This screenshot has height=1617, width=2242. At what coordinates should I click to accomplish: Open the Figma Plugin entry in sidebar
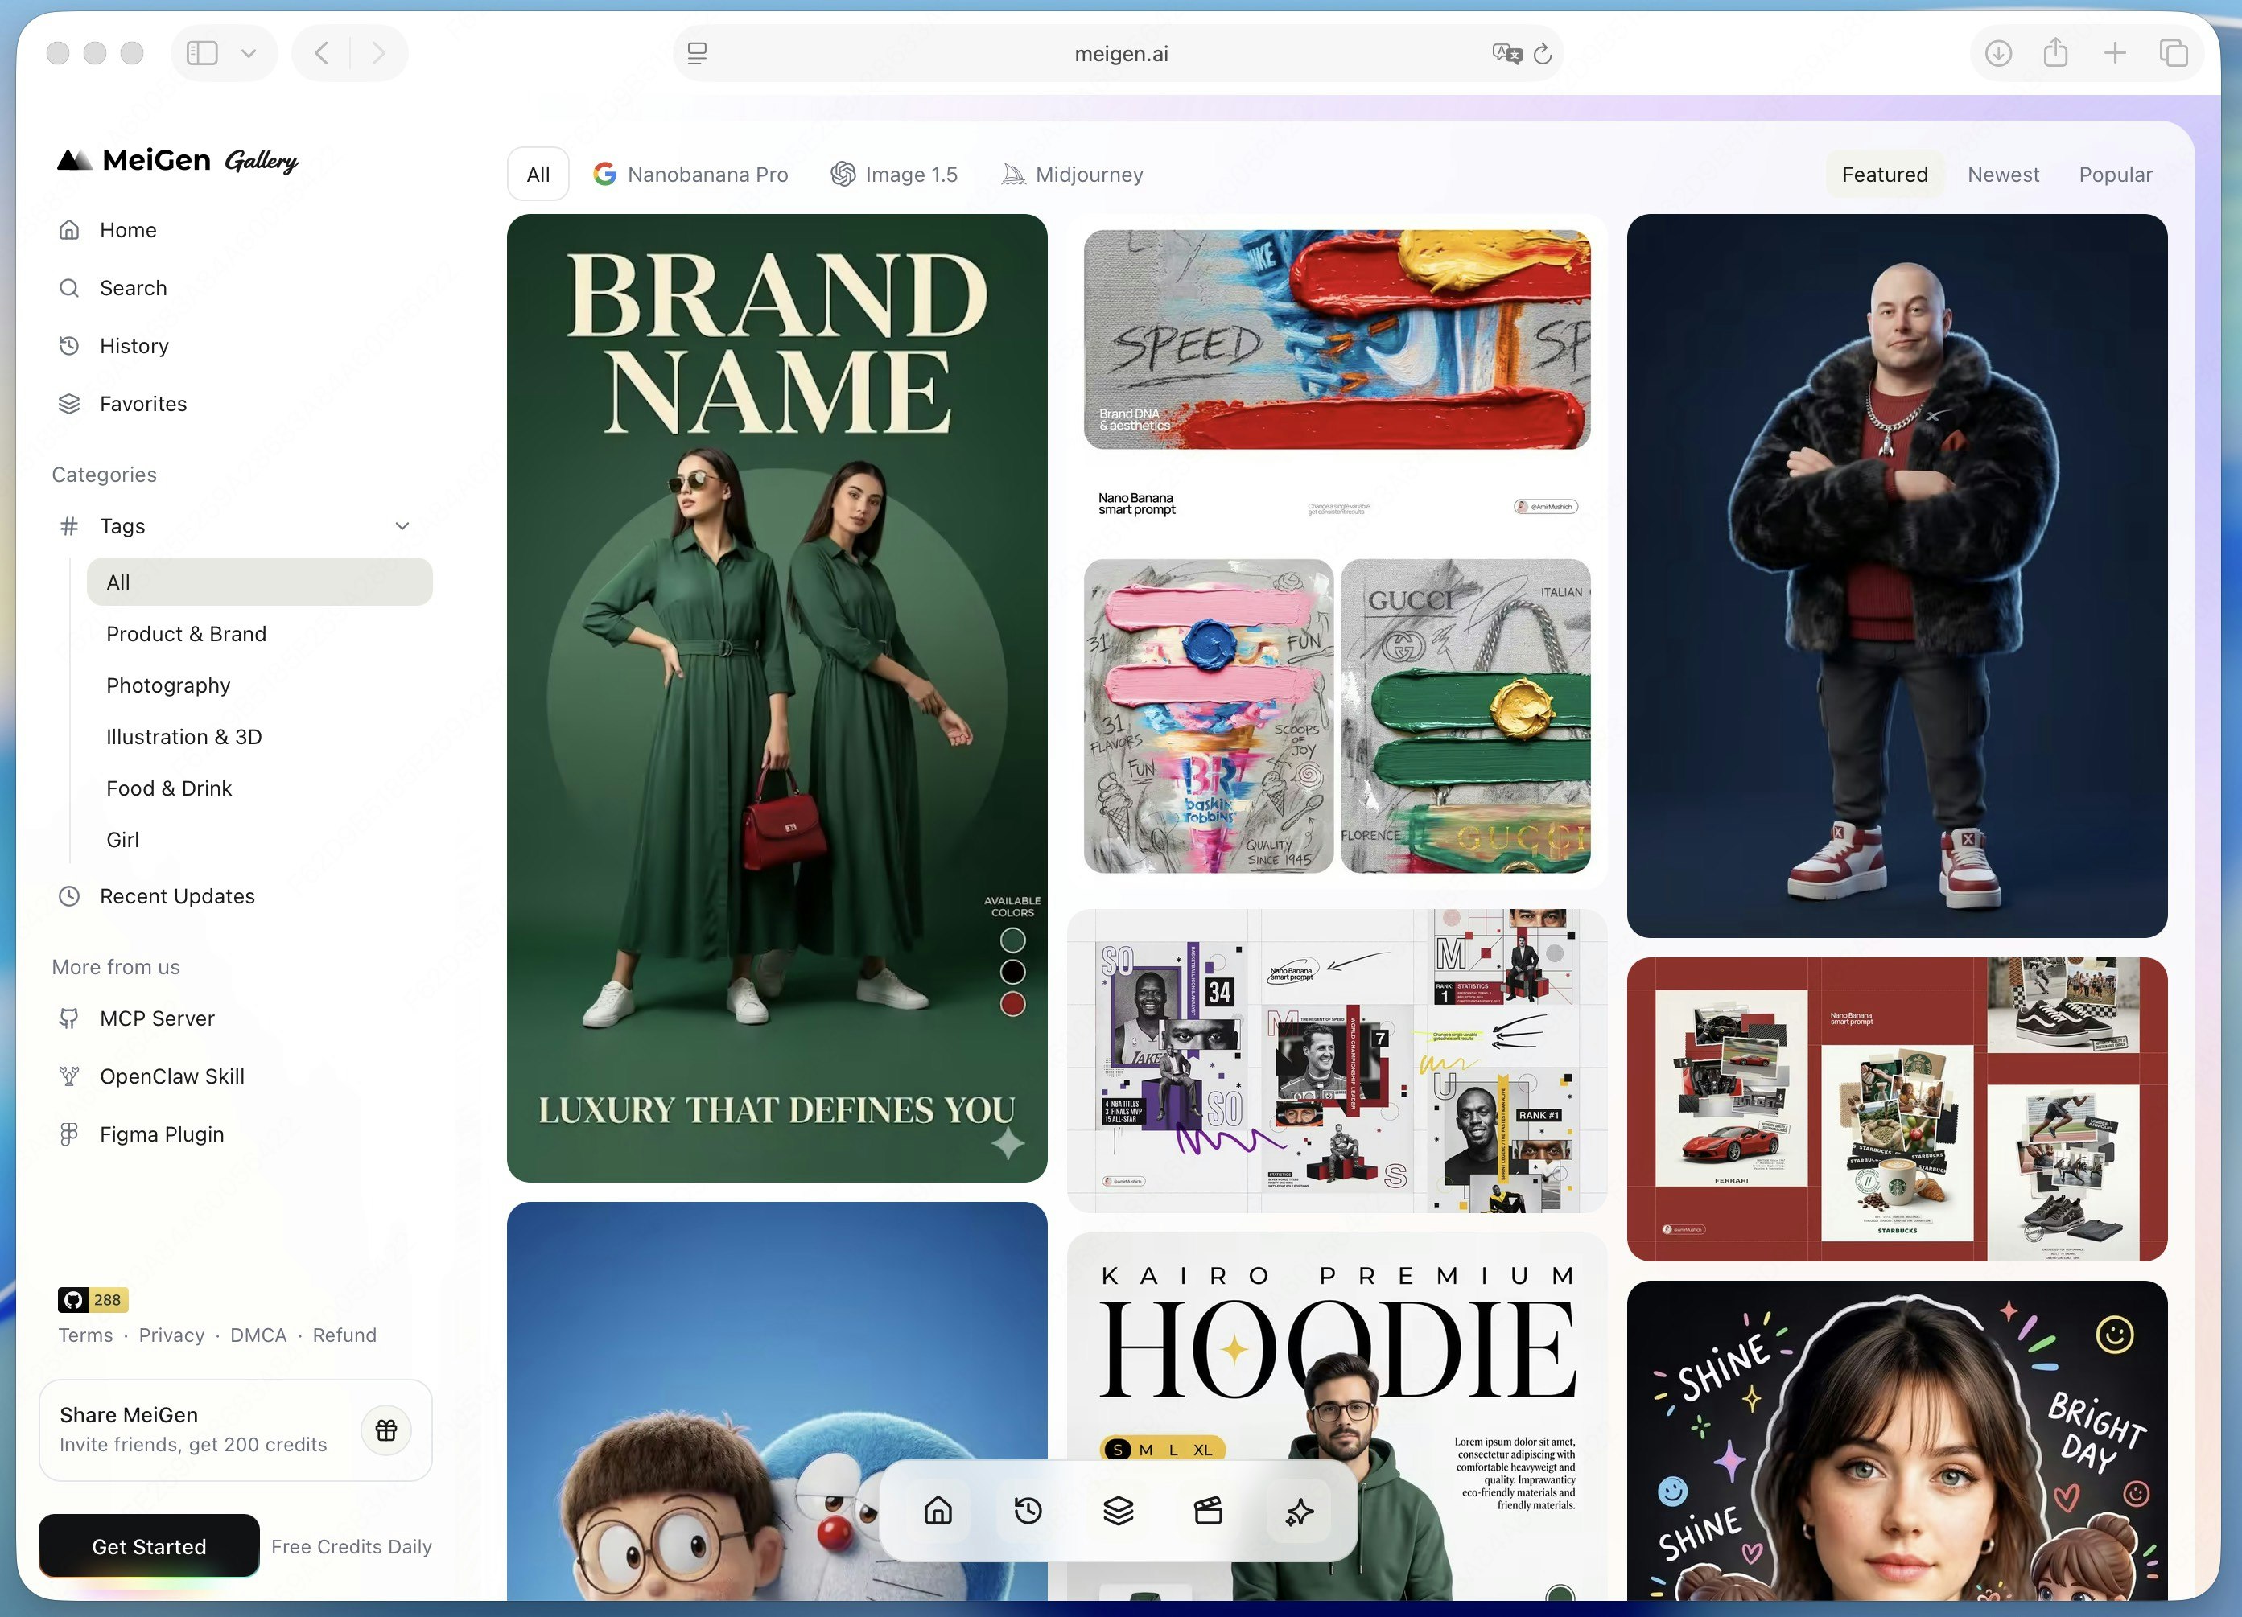(x=161, y=1134)
